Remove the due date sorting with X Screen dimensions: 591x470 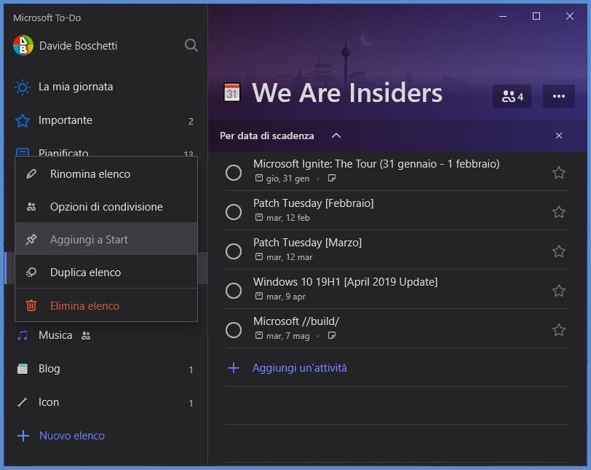[x=558, y=136]
